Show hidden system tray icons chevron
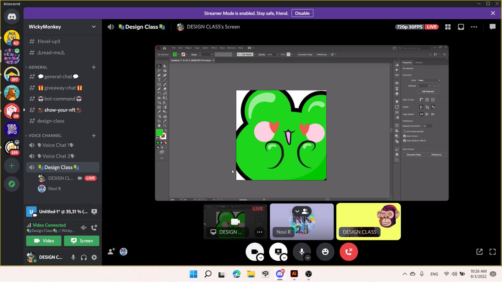Image resolution: width=502 pixels, height=282 pixels. [x=404, y=274]
